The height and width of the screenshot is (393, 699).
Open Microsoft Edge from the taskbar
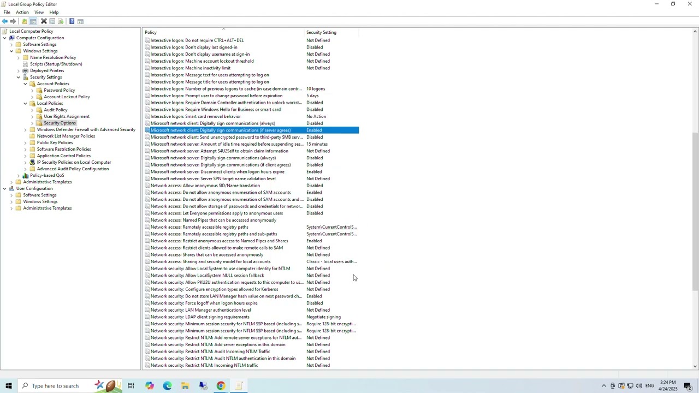point(167,386)
